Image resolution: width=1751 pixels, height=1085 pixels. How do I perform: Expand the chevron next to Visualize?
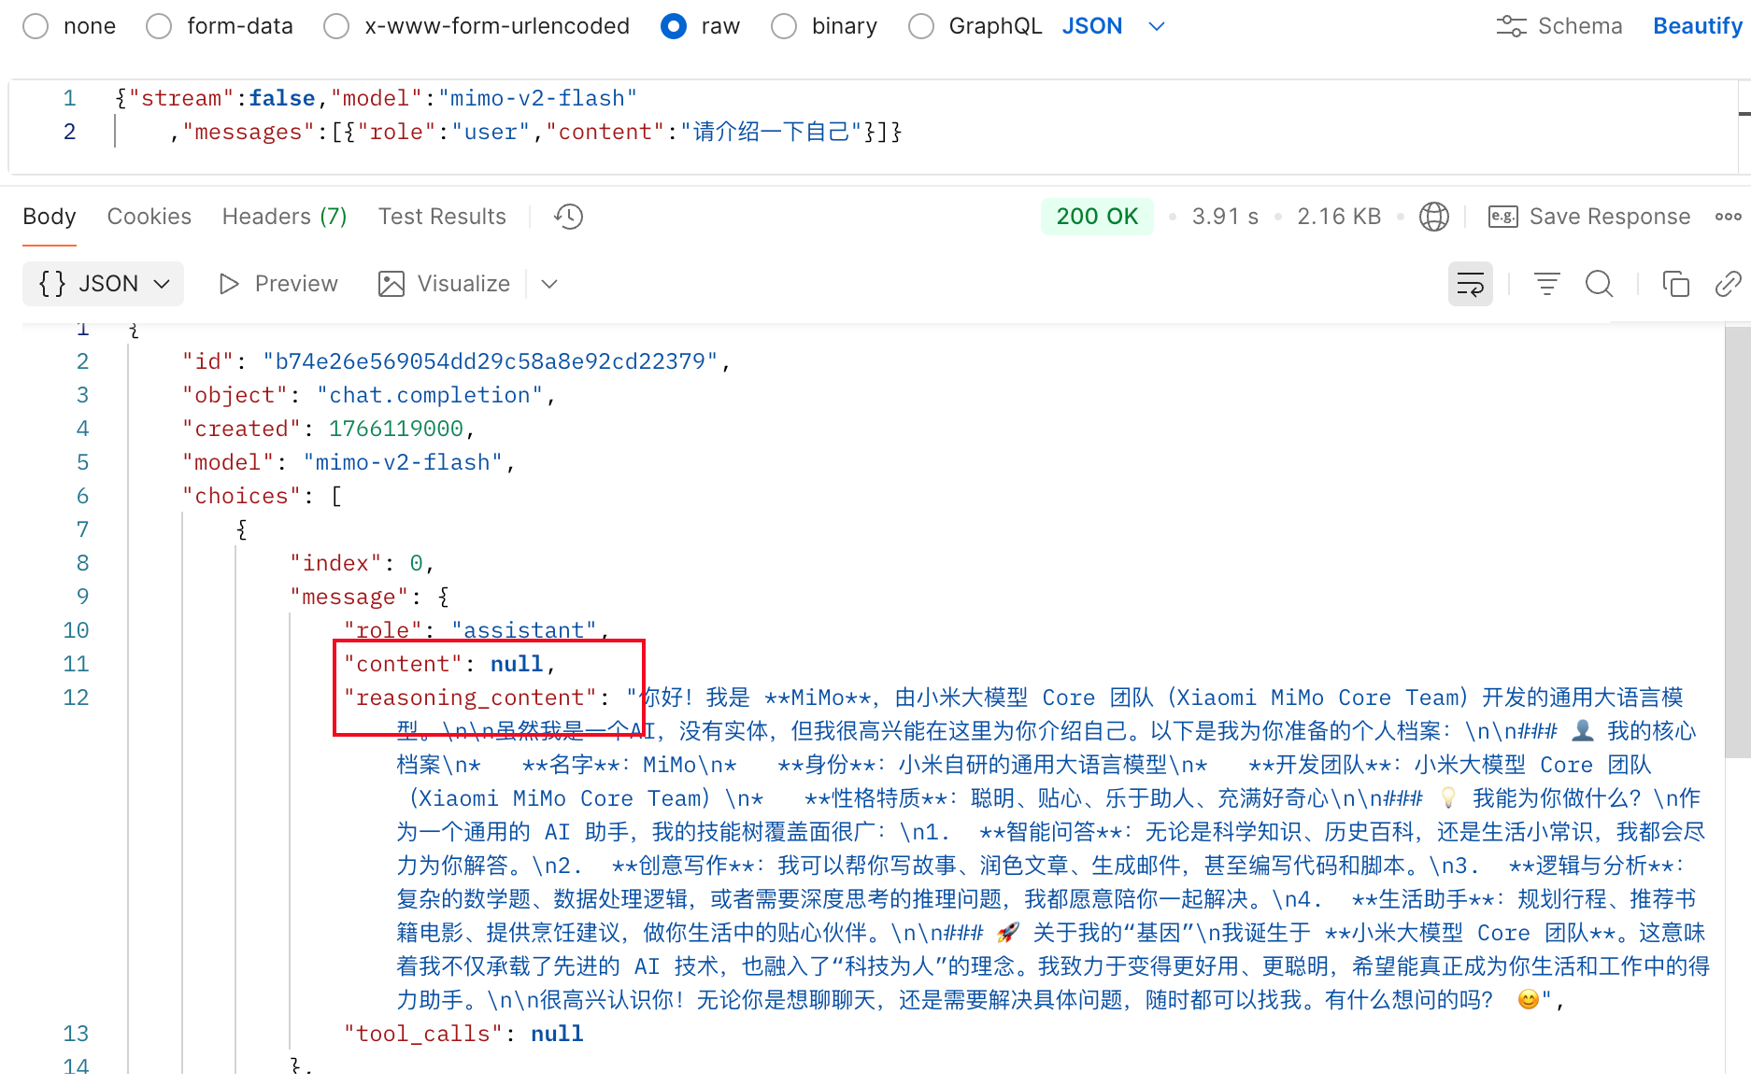(549, 284)
